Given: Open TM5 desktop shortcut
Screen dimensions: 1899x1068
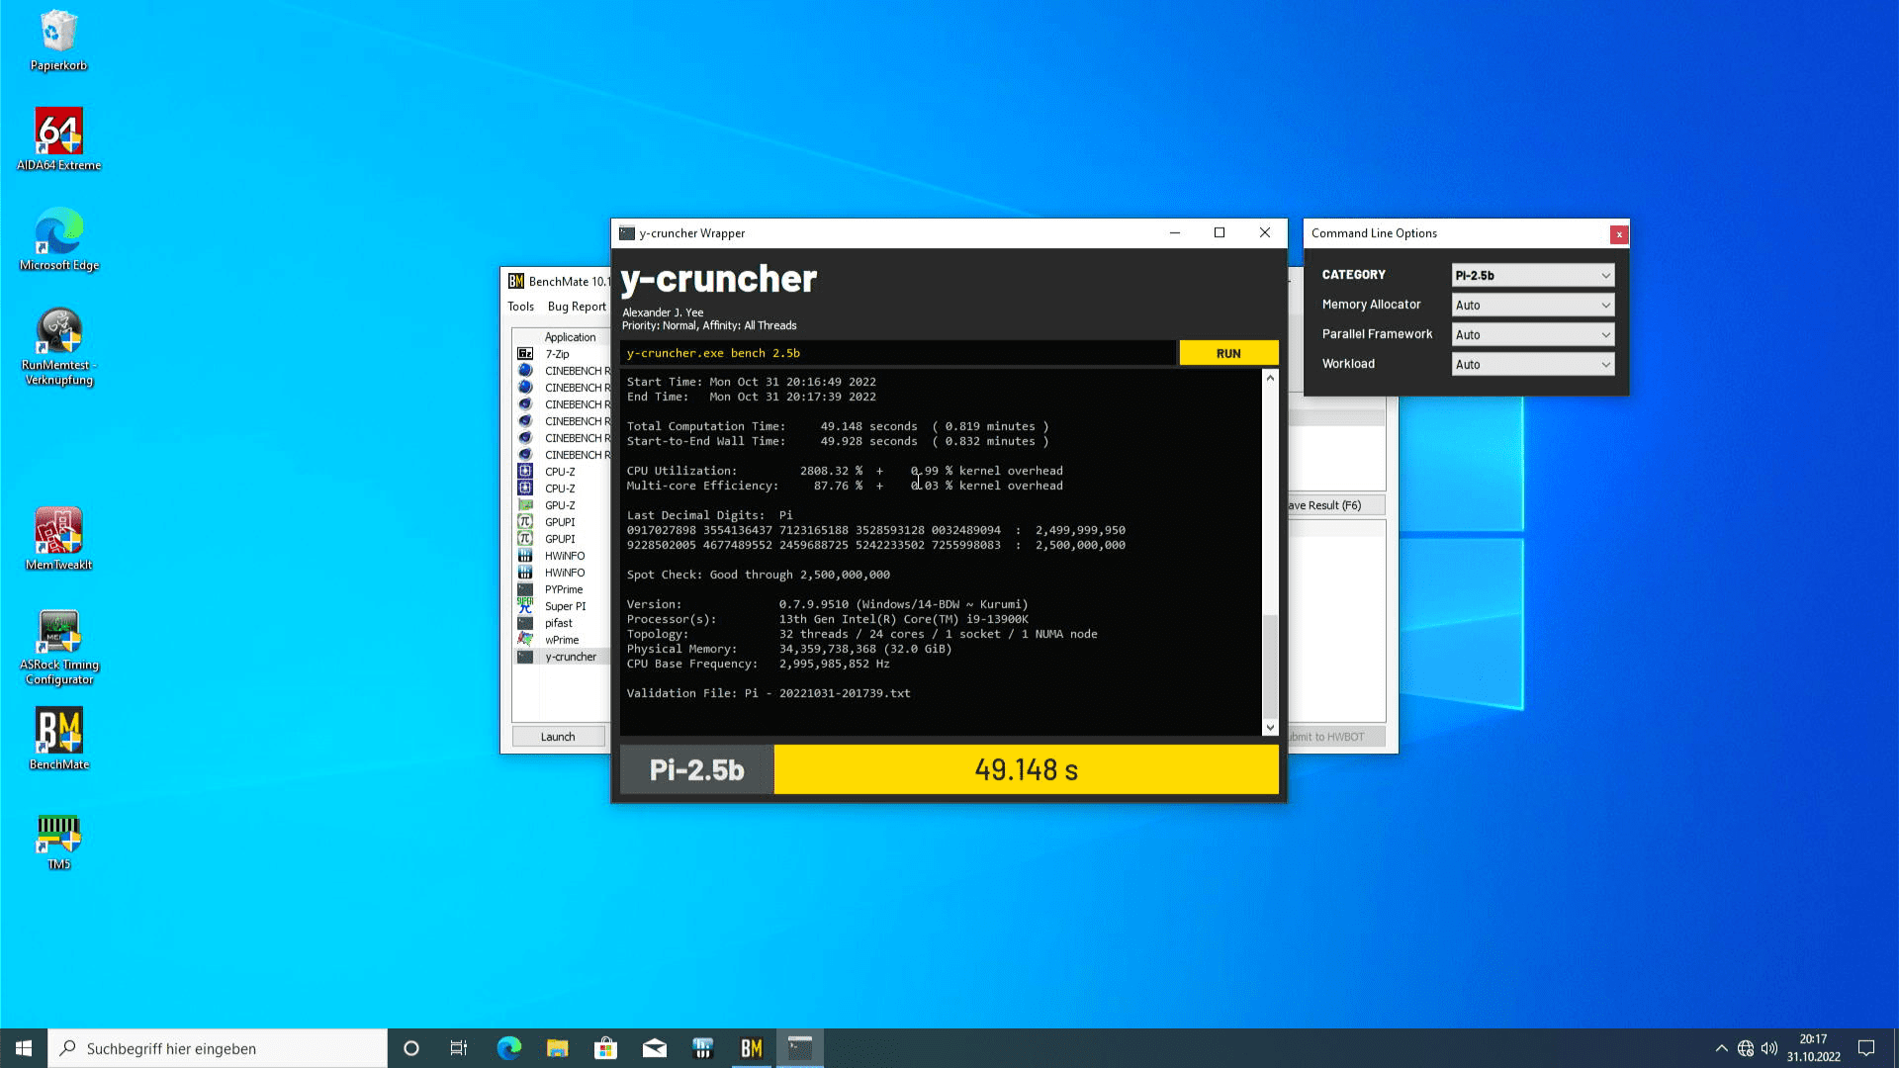Looking at the screenshot, I should point(58,841).
